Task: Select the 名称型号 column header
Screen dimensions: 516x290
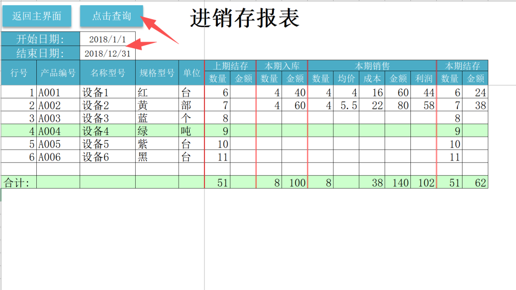Action: point(107,73)
